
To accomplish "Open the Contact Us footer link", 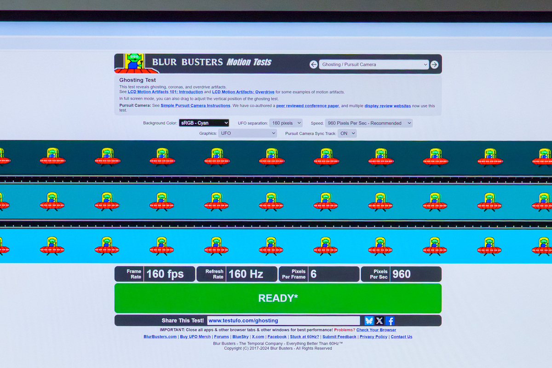I will pos(402,337).
